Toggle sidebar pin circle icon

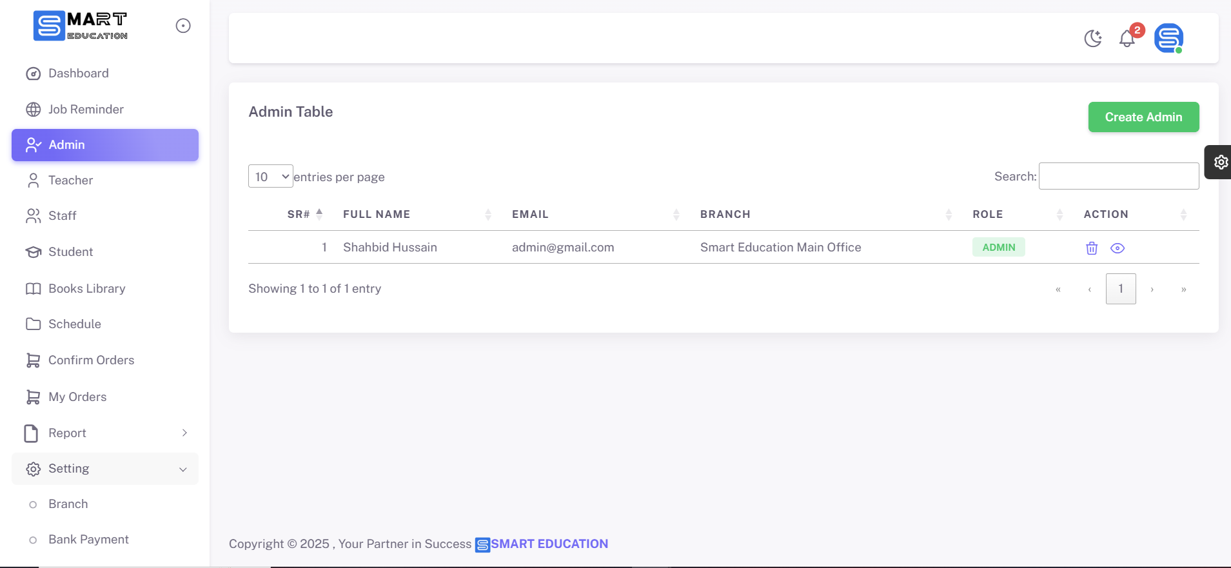(183, 26)
